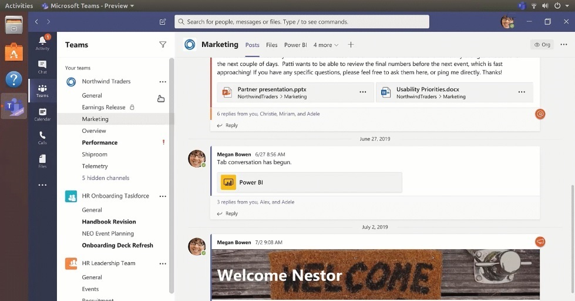Image resolution: width=575 pixels, height=301 pixels.
Task: Click the teams list scrollbar
Action: [172, 175]
